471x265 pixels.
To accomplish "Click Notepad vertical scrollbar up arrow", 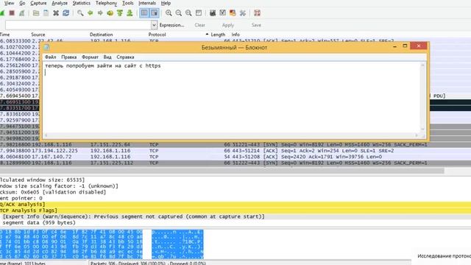I will 422,65.
